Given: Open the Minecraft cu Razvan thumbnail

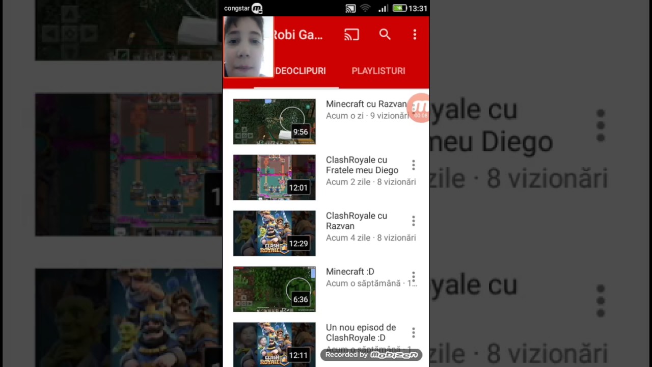Looking at the screenshot, I should pos(275,121).
